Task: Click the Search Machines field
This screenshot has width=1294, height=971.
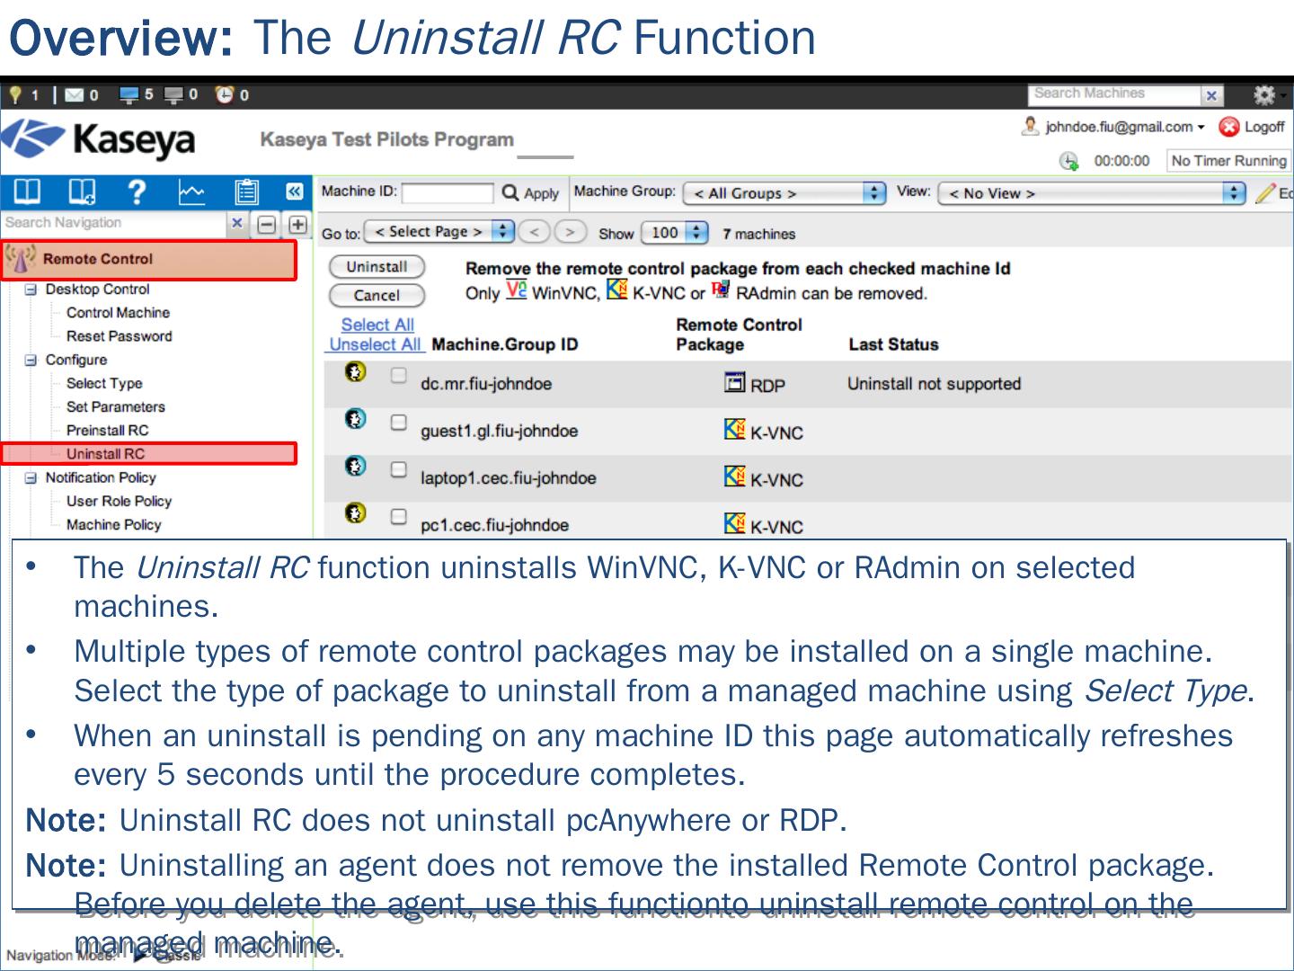Action: 1115,94
